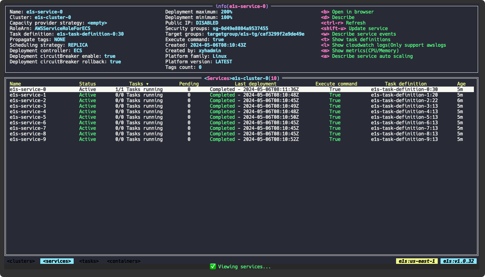The image size is (485, 277).
Task: Click deployment time 2024-05-06T08:10:50Z
Action: click(x=271, y=117)
